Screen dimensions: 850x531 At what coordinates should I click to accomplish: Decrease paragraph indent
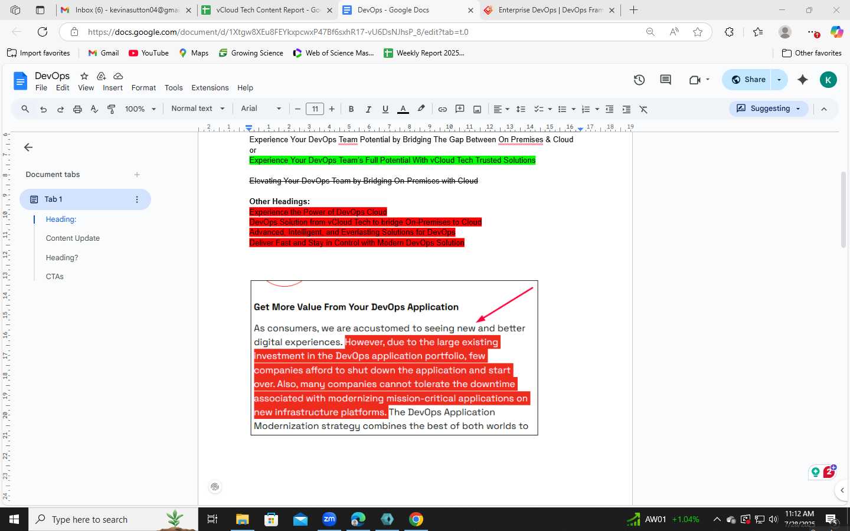[x=610, y=109]
